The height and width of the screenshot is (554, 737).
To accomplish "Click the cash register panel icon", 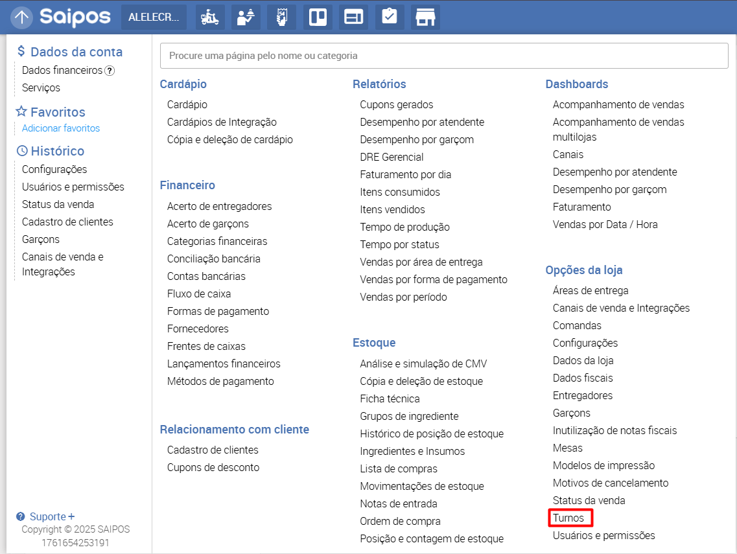I will tap(353, 17).
